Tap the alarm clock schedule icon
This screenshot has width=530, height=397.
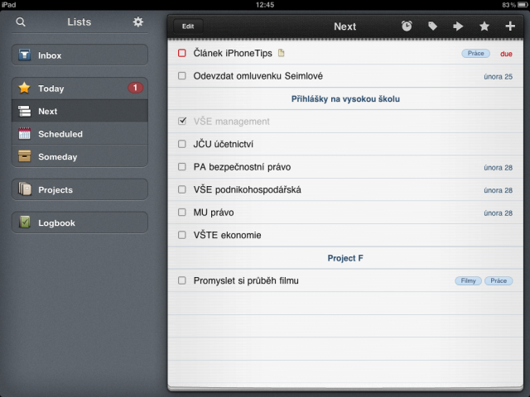pyautogui.click(x=407, y=26)
